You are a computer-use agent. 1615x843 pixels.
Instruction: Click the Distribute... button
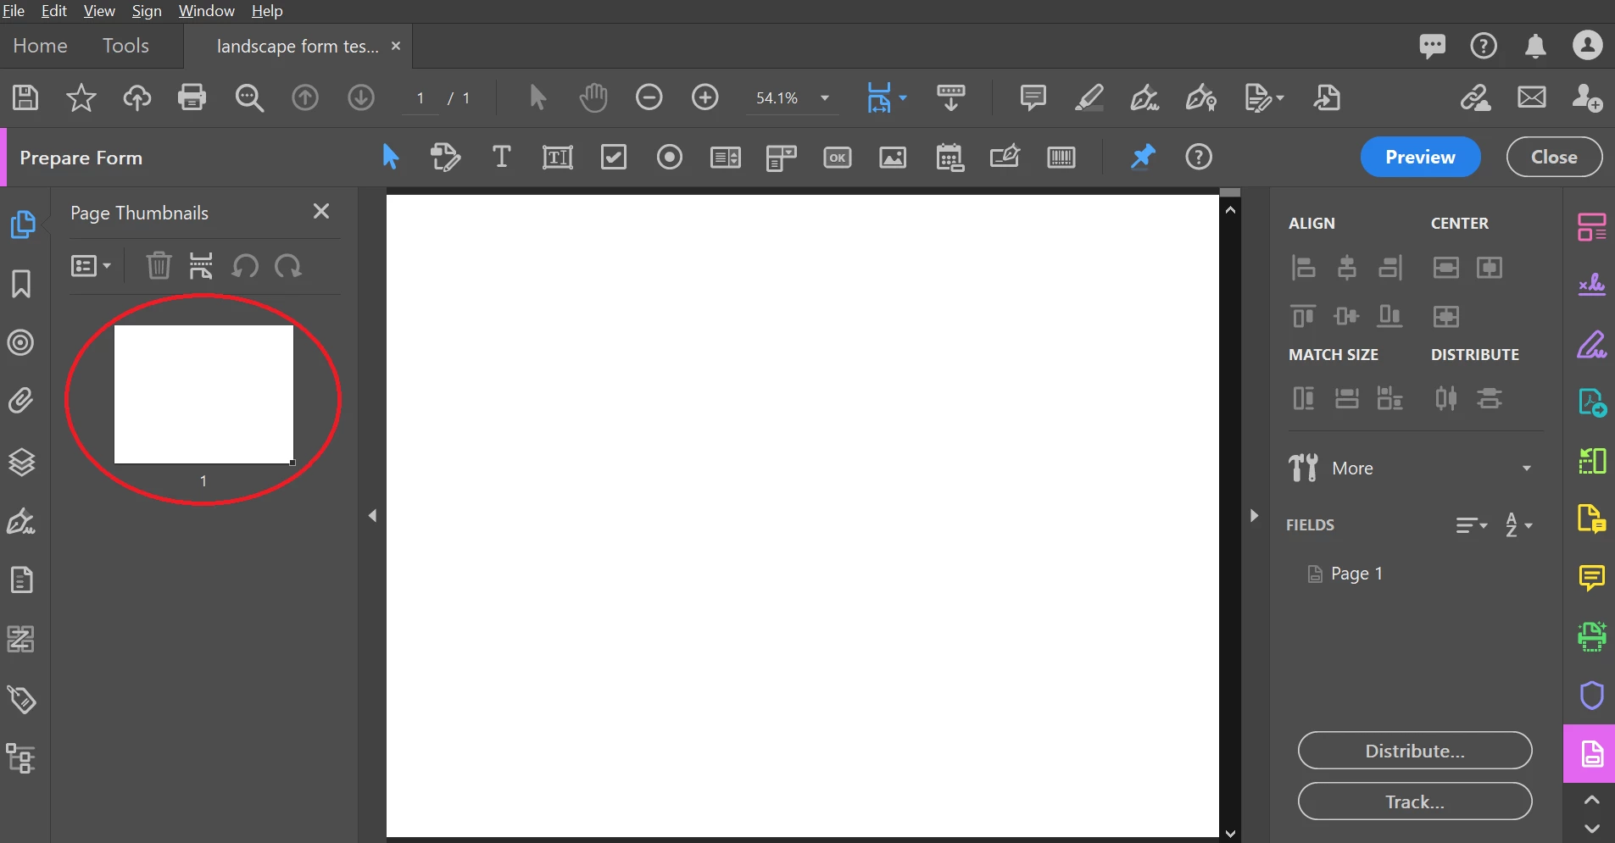(x=1415, y=751)
